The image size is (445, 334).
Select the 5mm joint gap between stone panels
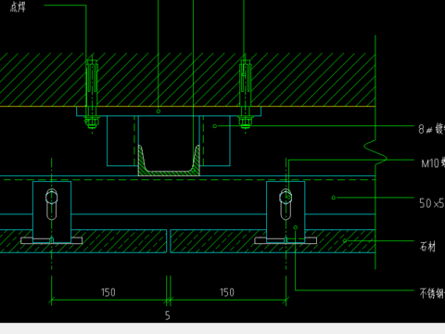(x=169, y=241)
